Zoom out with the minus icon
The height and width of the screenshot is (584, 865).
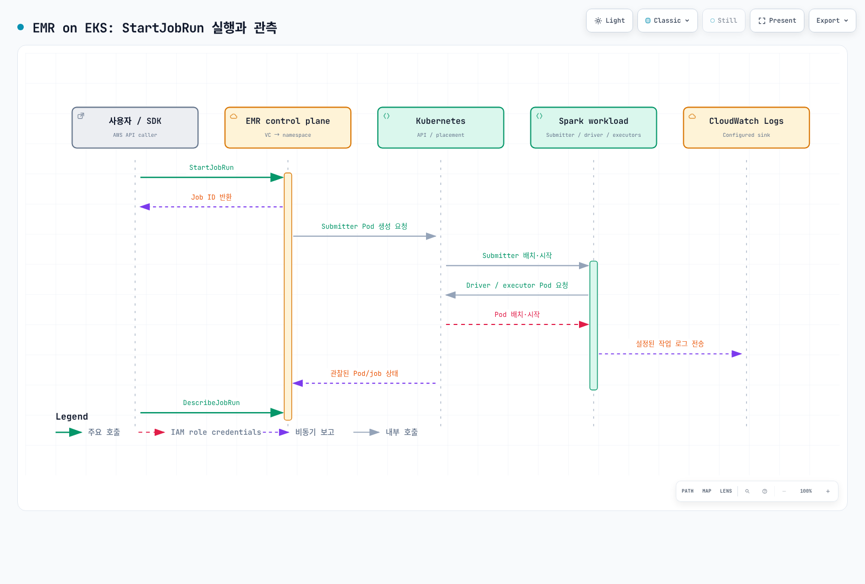tap(784, 491)
